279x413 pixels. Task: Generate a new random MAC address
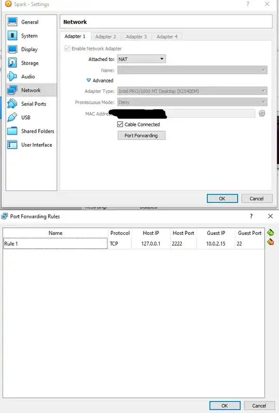[262, 113]
